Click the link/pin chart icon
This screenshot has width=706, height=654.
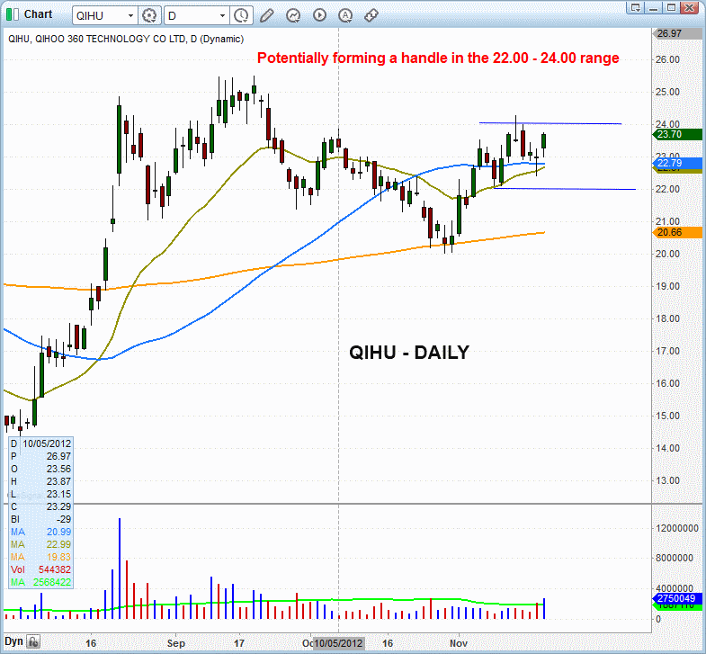click(x=371, y=16)
